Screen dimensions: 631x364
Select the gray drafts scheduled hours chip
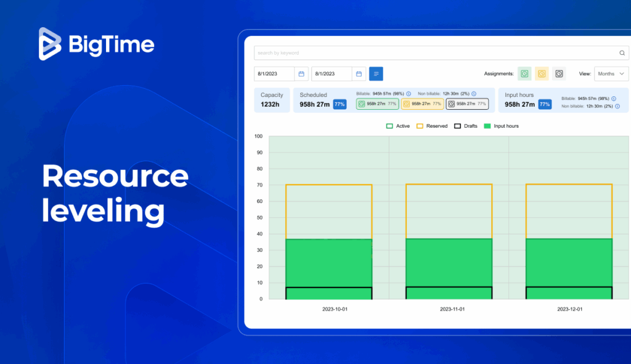point(467,104)
